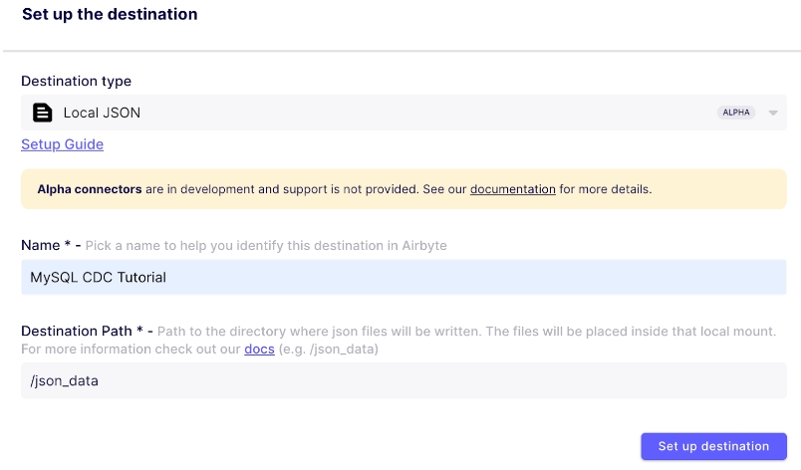Click the 'For more information check out our' text

coord(131,350)
